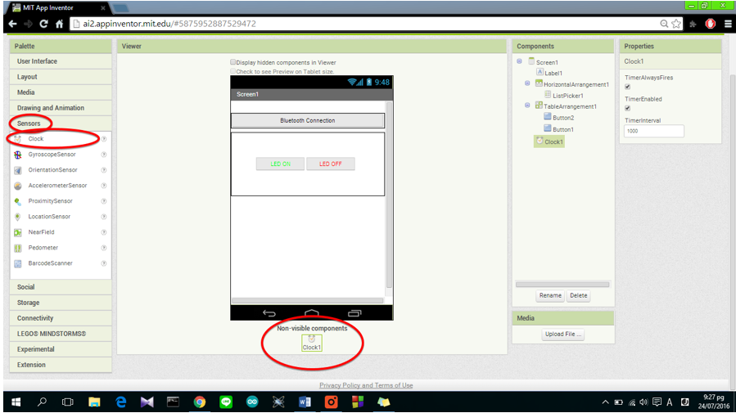Go back in the browser
This screenshot has width=736, height=413.
click(x=12, y=24)
